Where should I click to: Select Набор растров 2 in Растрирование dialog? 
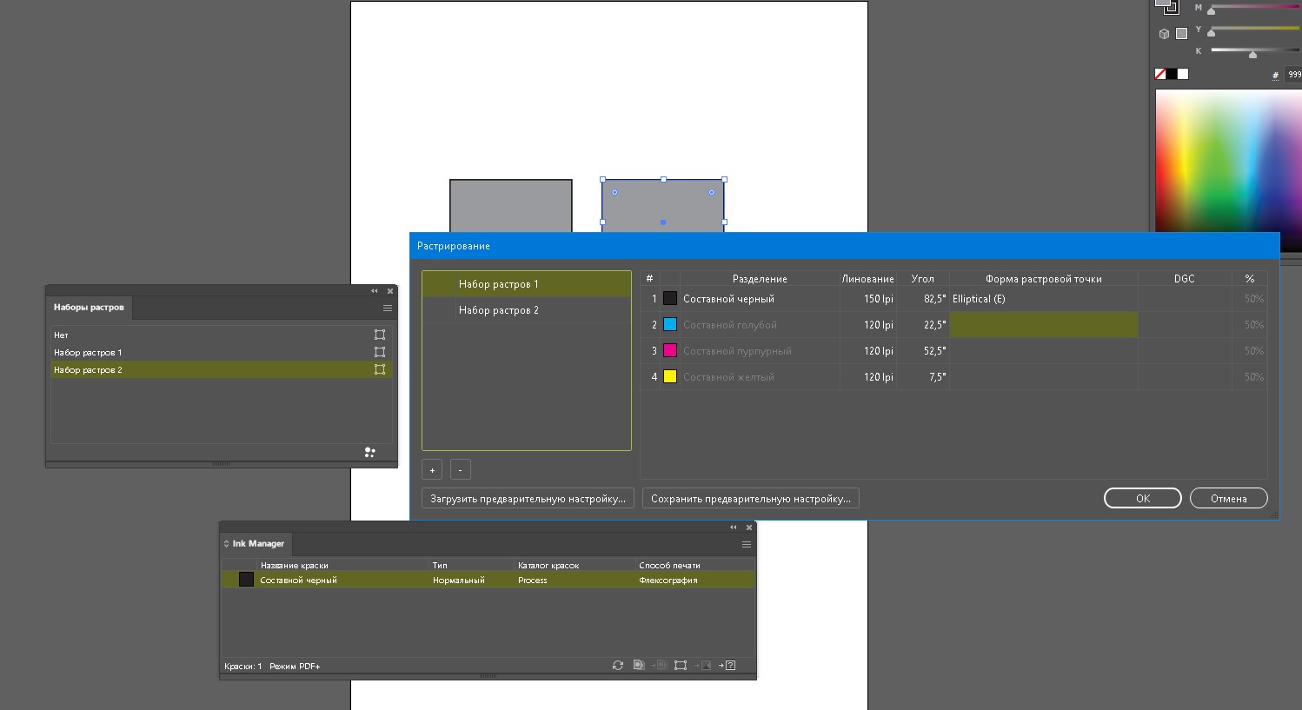527,310
